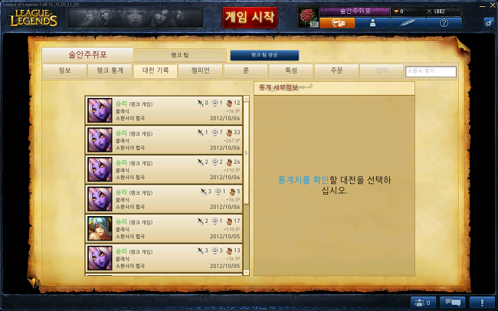Select the 랭크 팀 tab

[x=180, y=55]
